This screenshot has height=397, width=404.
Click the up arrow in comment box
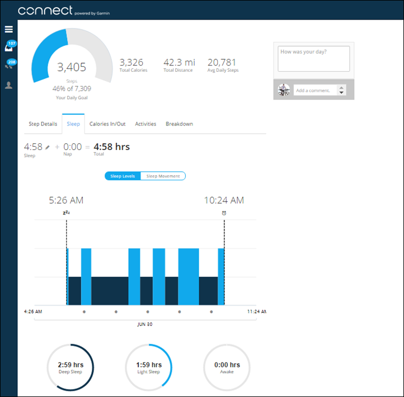pyautogui.click(x=341, y=87)
